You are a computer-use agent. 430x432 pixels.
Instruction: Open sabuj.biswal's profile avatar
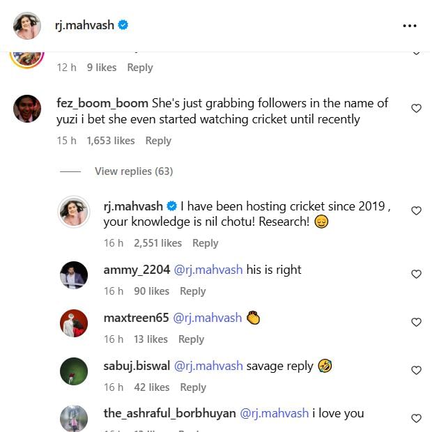[75, 371]
